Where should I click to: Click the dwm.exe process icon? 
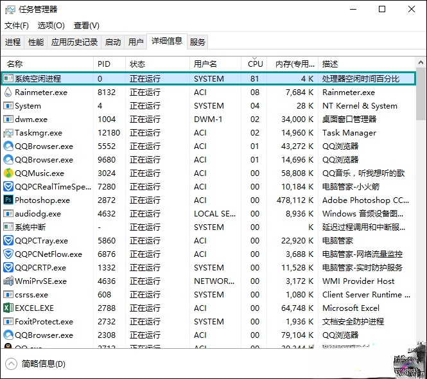8,119
